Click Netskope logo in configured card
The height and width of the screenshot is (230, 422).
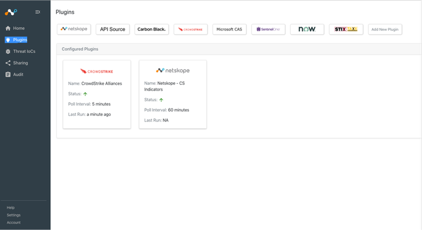coord(173,70)
